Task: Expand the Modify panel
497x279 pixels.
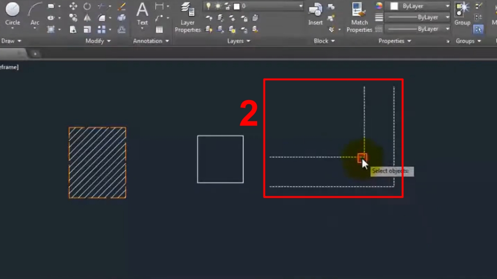Action: coord(98,41)
